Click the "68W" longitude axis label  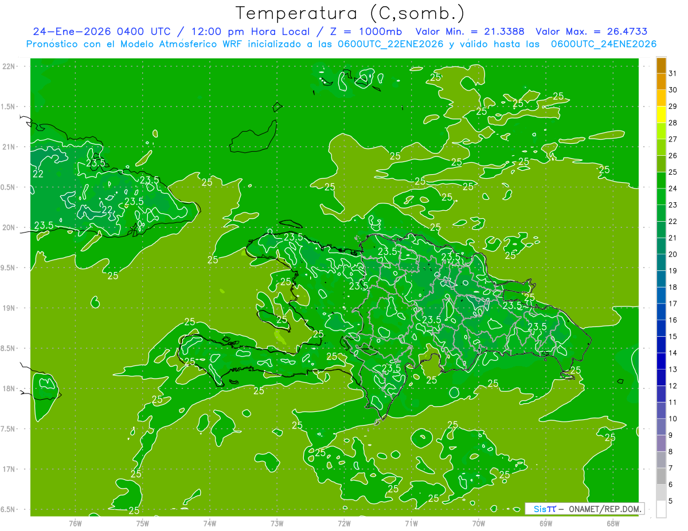pyautogui.click(x=612, y=522)
